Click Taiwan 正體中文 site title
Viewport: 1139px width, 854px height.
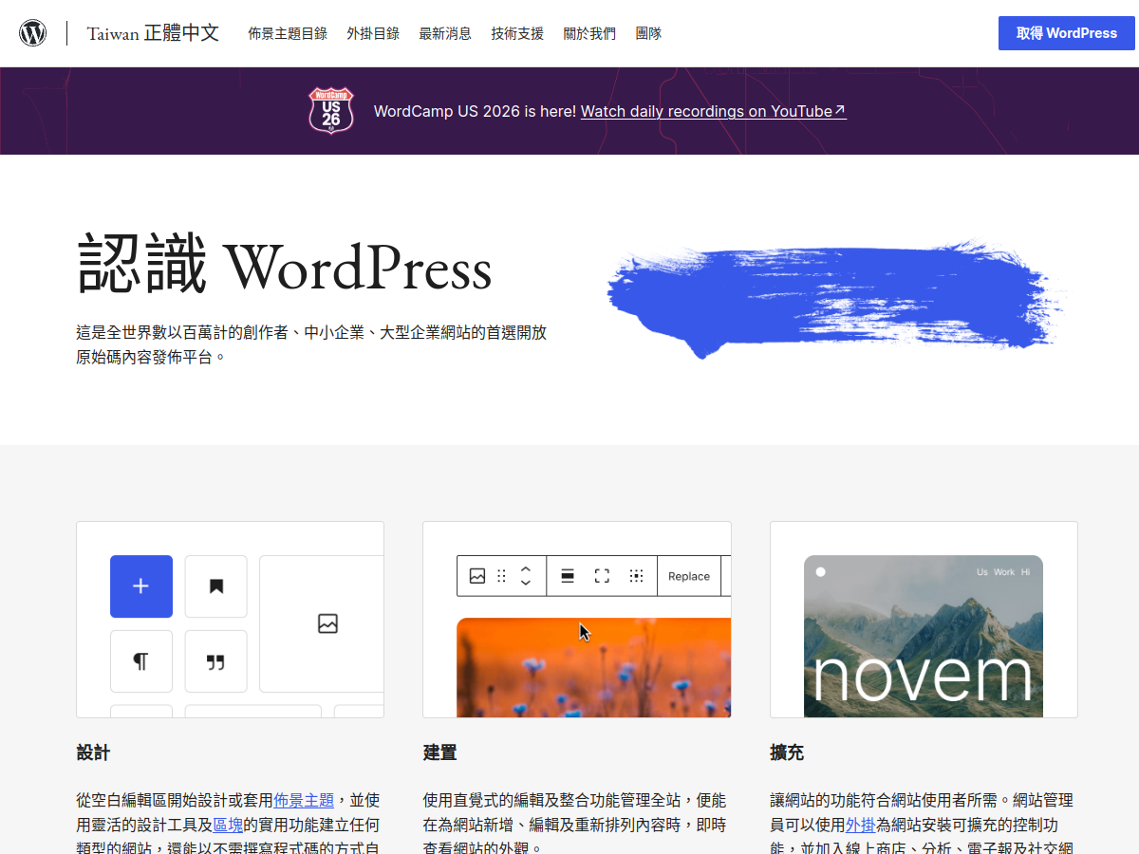tap(153, 33)
